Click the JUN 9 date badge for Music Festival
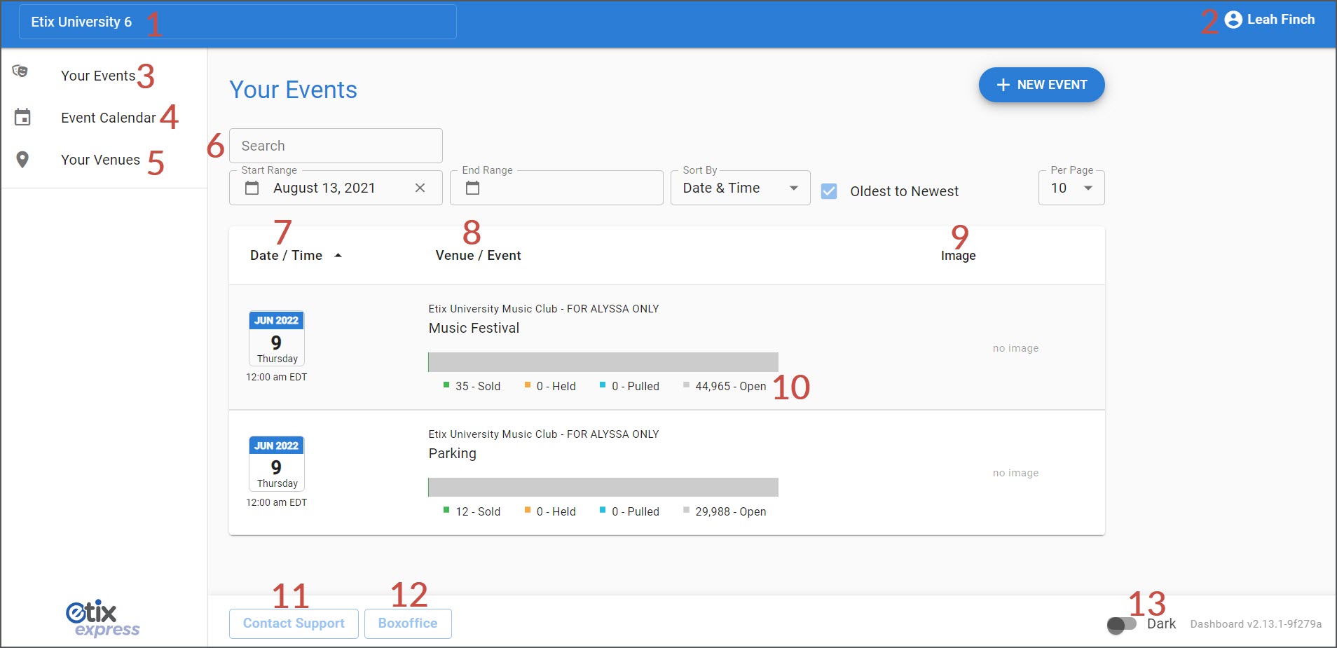Screen dimensions: 1337x648 pyautogui.click(x=277, y=338)
